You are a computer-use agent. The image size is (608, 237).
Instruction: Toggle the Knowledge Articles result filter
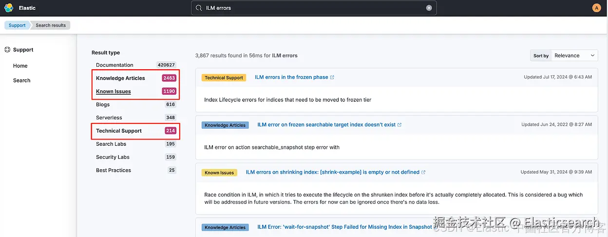[x=120, y=78]
